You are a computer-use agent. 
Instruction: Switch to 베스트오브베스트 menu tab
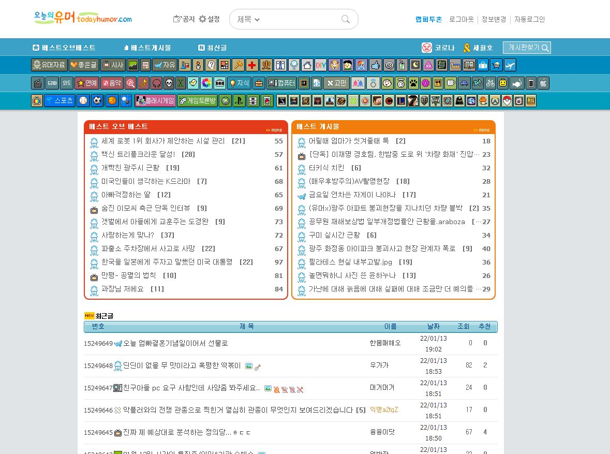64,48
